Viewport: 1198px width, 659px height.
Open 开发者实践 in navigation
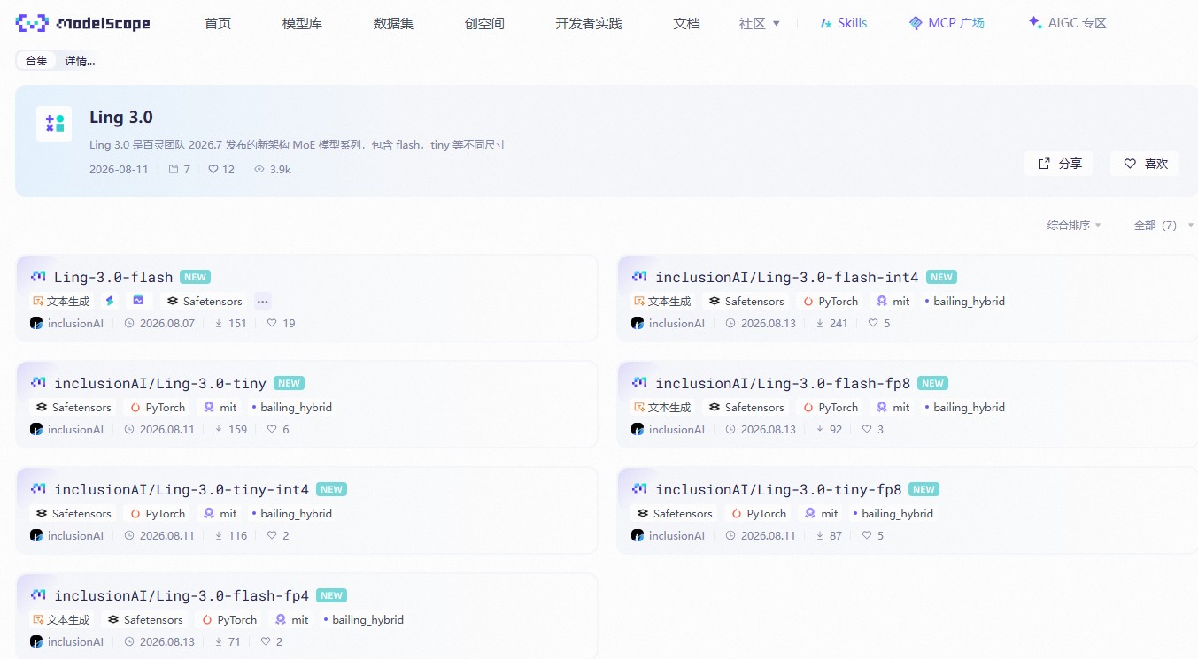click(589, 23)
